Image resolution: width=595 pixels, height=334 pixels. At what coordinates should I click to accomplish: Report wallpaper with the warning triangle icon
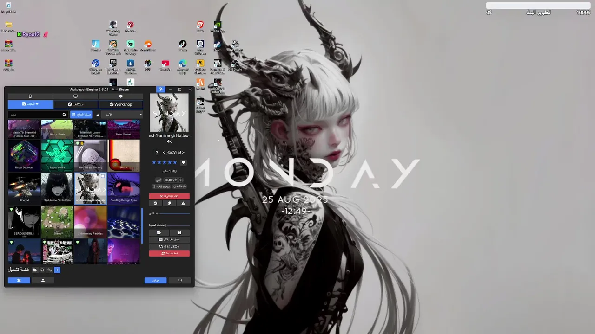pyautogui.click(x=183, y=203)
